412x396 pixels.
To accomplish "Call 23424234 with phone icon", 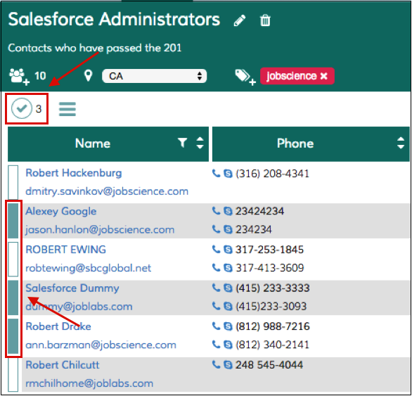I will coord(216,211).
